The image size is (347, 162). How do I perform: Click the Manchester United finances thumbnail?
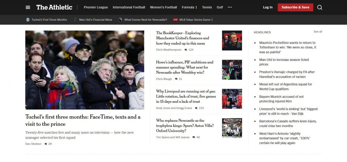[232, 41]
